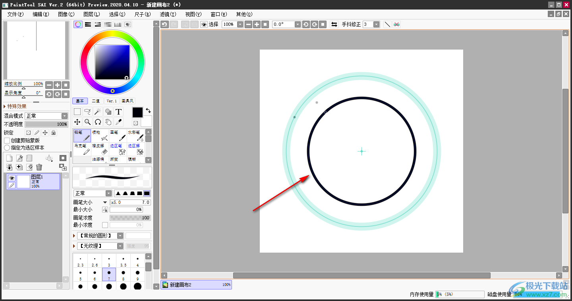This screenshot has height=301, width=572.
Task: Open the 视图 menu
Action: (x=193, y=14)
